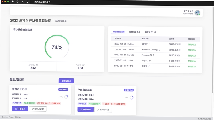Click the 21% progress ring for 渣打员工签到
The width and height of the screenshot is (214, 120).
click(x=66, y=97)
